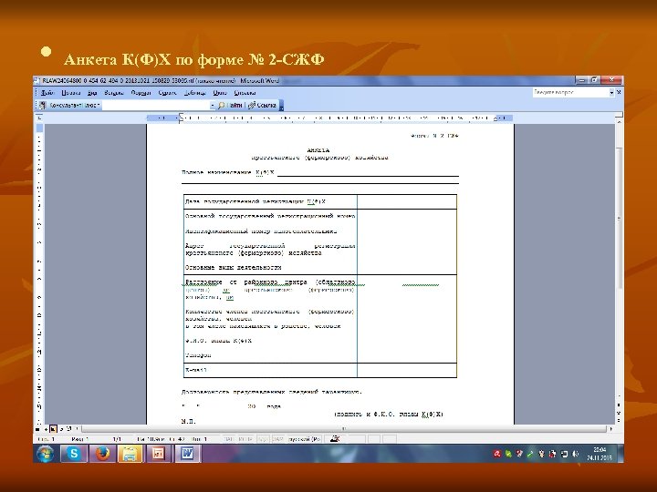Open PowerPoint from the taskbar
Image resolution: width=657 pixels, height=492 pixels.
[159, 454]
